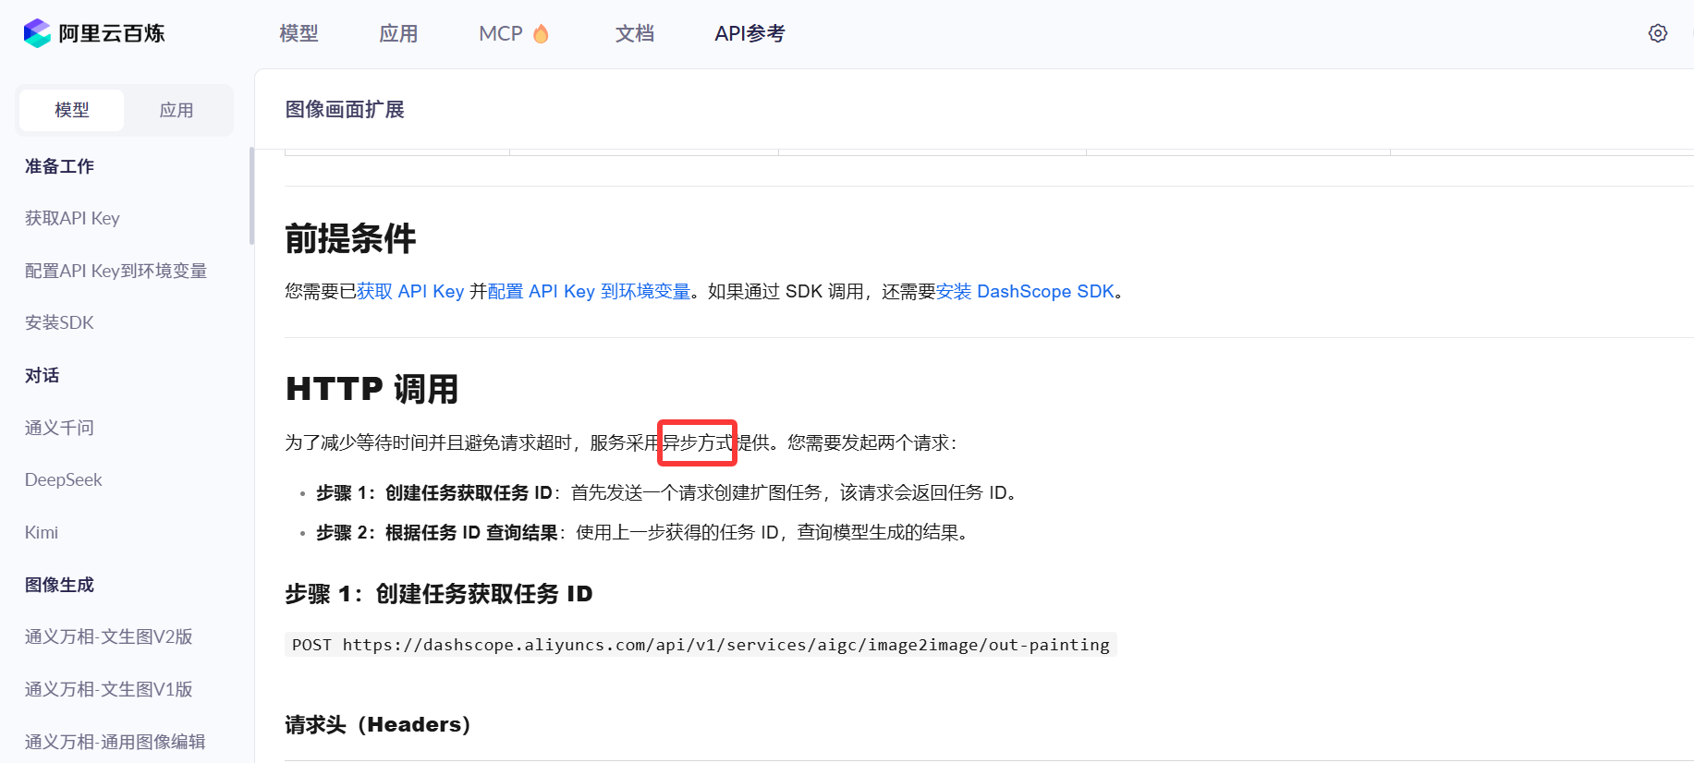Click the 步骤 1：创建任务获取任务 ID bullet
Image resolution: width=1694 pixels, height=763 pixels.
coord(667,492)
